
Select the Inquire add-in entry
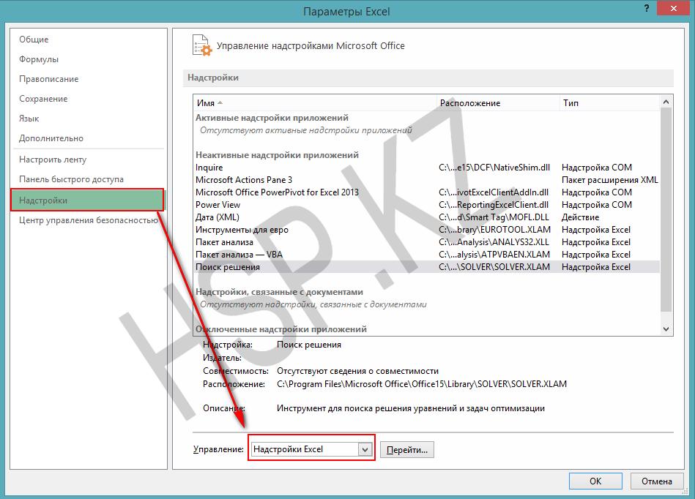(x=209, y=168)
